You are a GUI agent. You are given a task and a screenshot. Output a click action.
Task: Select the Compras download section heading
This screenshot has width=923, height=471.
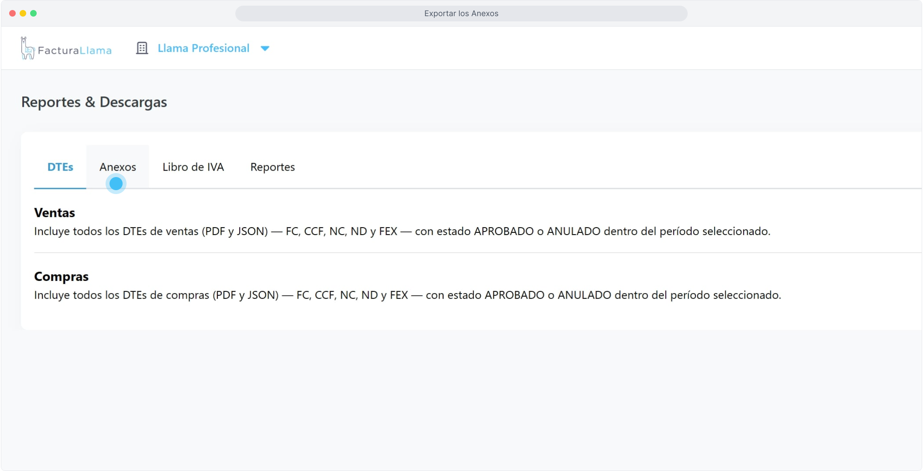click(61, 276)
